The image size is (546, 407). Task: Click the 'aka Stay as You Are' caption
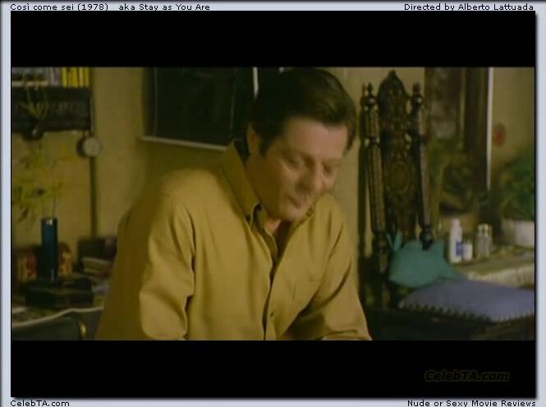[164, 7]
